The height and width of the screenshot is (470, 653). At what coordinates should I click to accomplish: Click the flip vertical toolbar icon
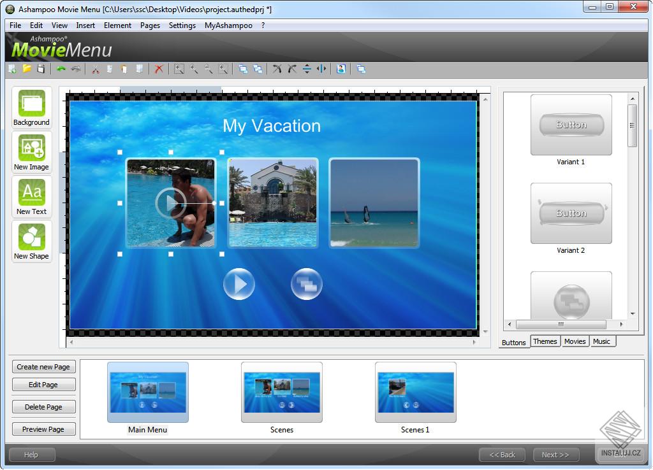click(x=307, y=69)
